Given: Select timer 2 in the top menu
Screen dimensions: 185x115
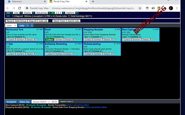Looking at the screenshot, I should click(57, 13).
